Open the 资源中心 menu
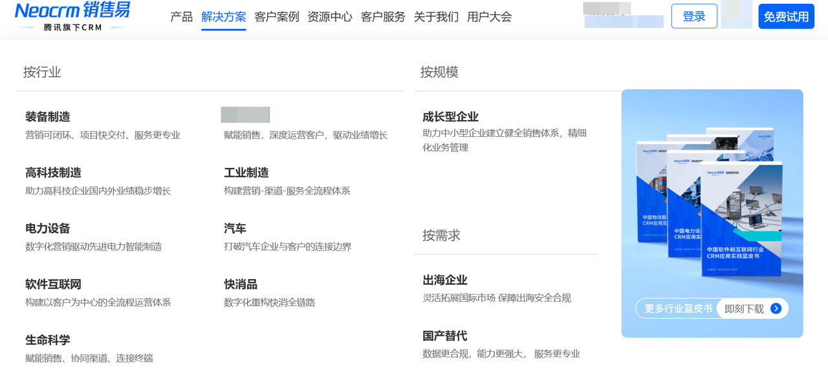This screenshot has width=828, height=381. click(x=330, y=17)
